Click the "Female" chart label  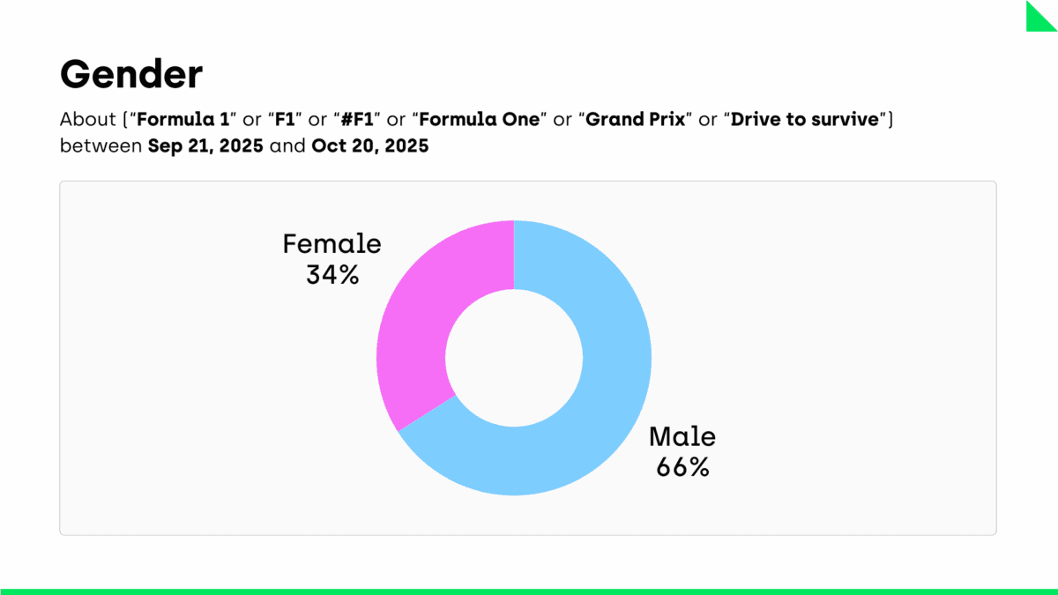tap(332, 244)
